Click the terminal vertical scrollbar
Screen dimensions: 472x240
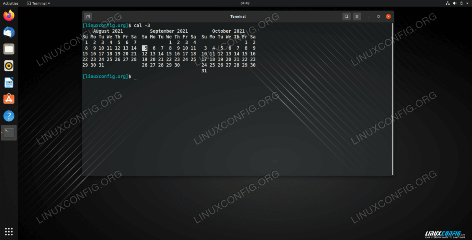coord(392,98)
